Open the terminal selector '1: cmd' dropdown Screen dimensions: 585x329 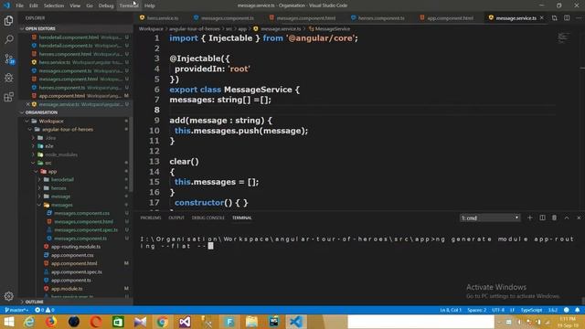[x=490, y=218]
